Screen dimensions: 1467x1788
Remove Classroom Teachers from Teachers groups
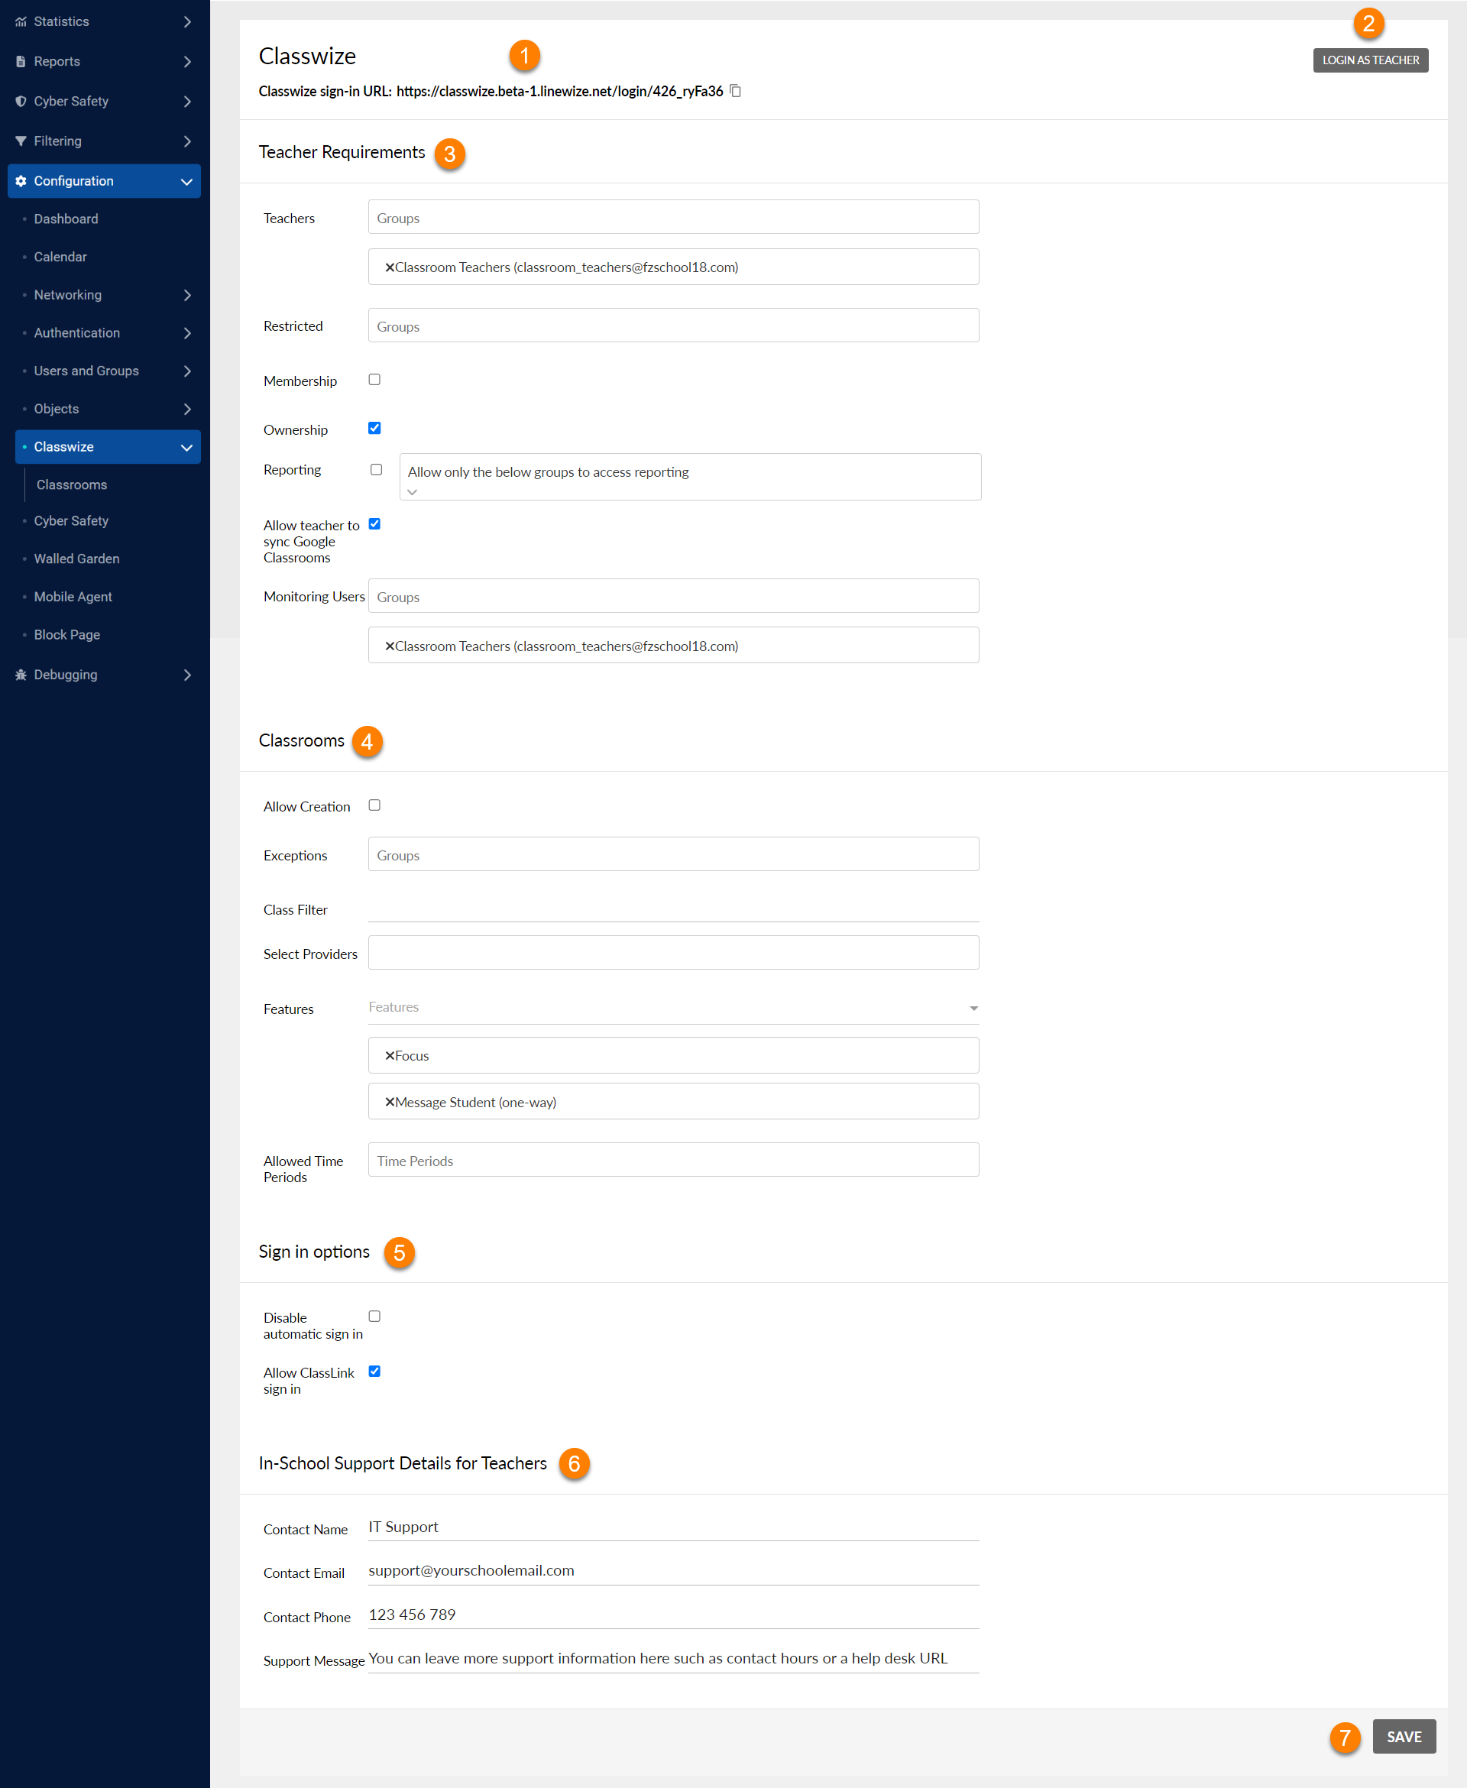click(390, 267)
